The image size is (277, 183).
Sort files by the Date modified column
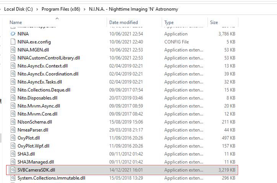(123, 23)
